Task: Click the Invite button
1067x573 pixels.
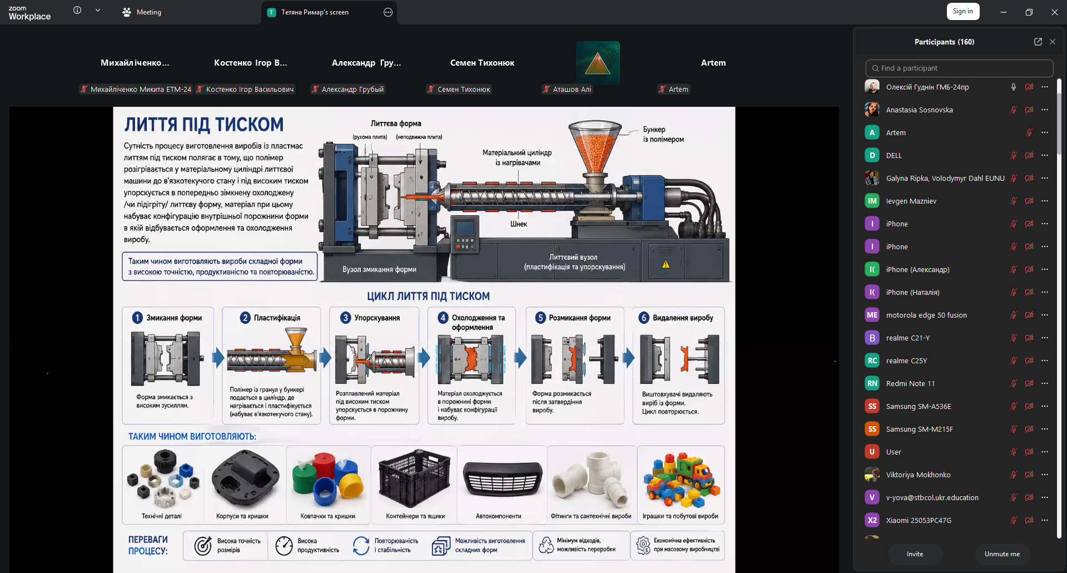Action: click(x=915, y=554)
